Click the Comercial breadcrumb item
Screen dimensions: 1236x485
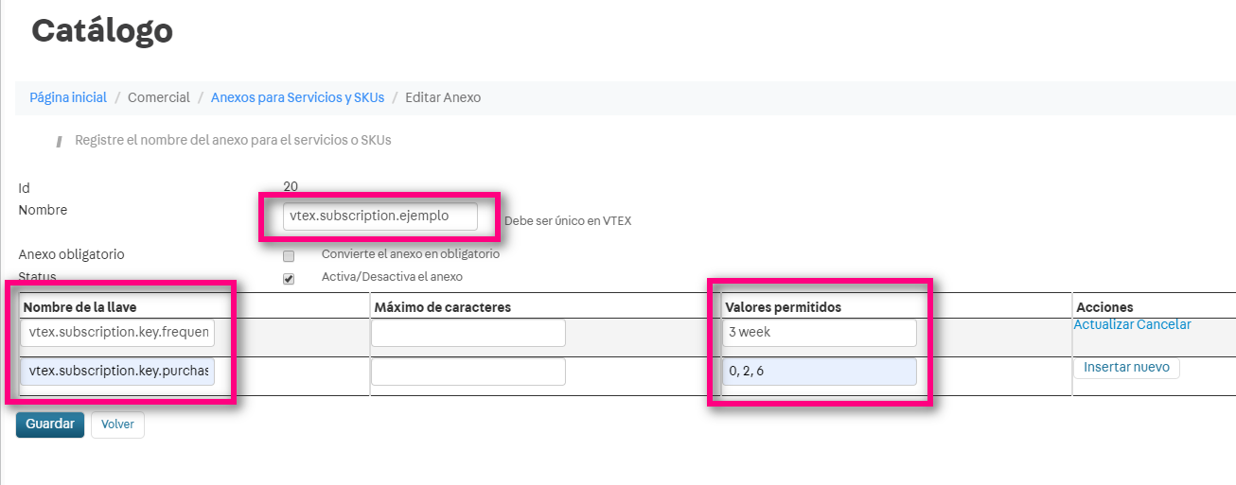coord(159,97)
